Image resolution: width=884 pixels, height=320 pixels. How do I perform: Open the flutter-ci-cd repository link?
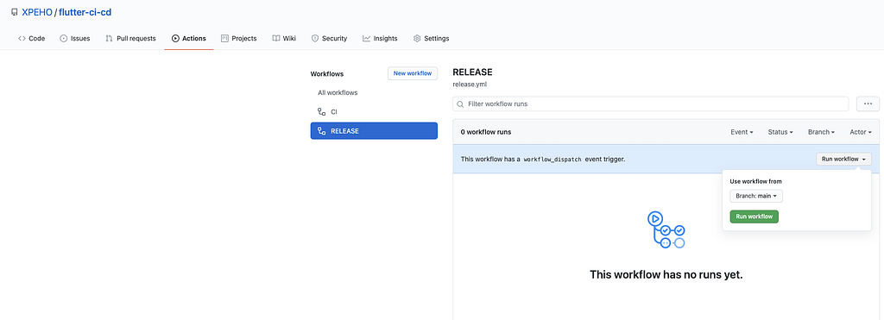[x=85, y=12]
